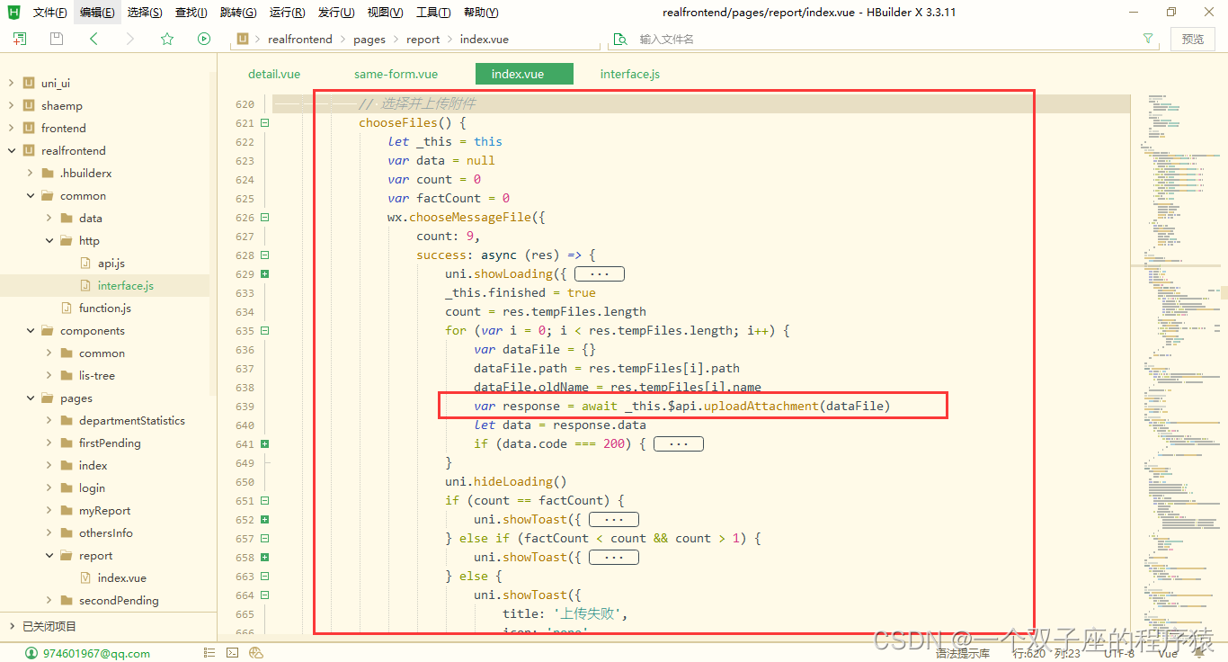Go back with the left arrow toolbar icon
The image size is (1228, 662).
pyautogui.click(x=93, y=39)
